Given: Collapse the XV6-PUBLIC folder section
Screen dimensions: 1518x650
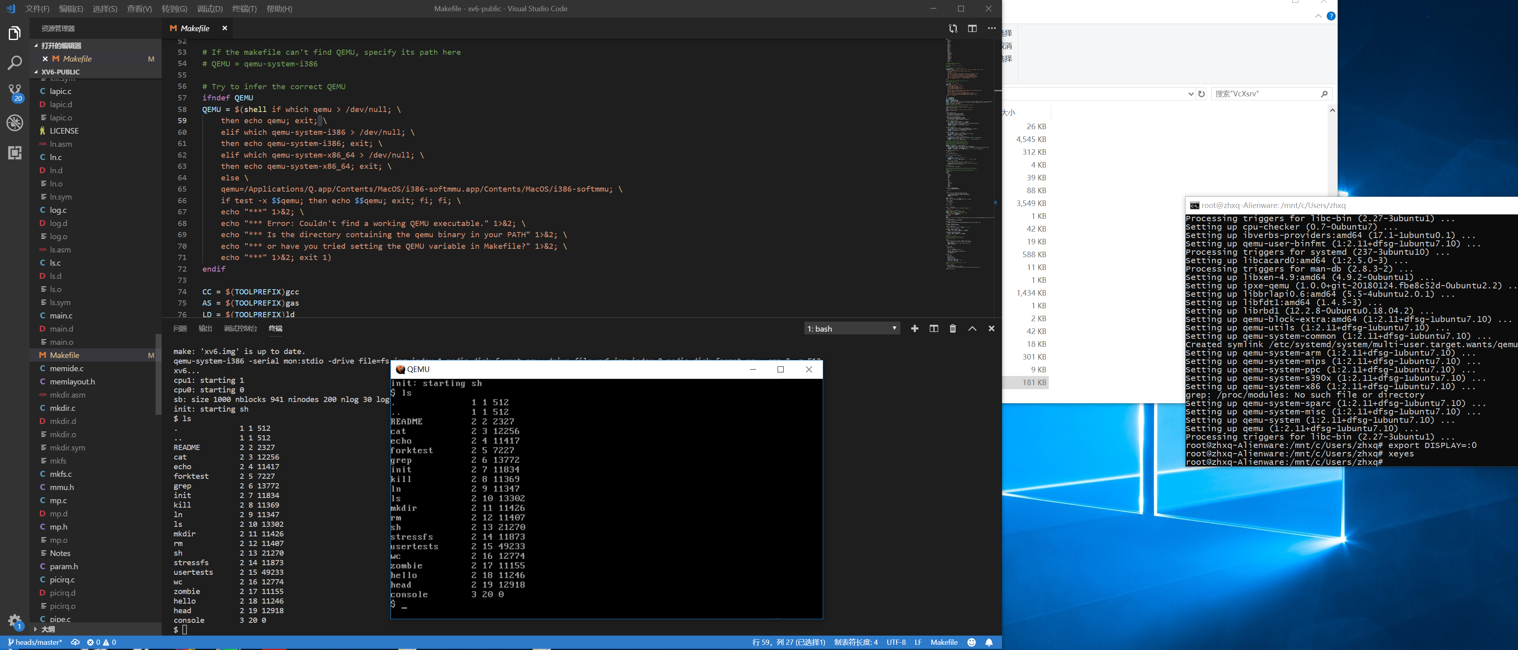Looking at the screenshot, I should 60,72.
